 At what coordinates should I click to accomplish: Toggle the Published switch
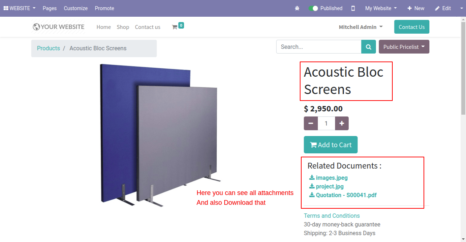click(x=313, y=8)
